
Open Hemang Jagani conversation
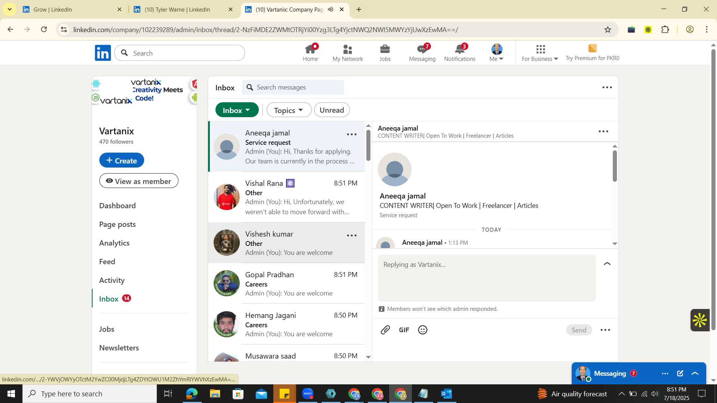coord(286,324)
